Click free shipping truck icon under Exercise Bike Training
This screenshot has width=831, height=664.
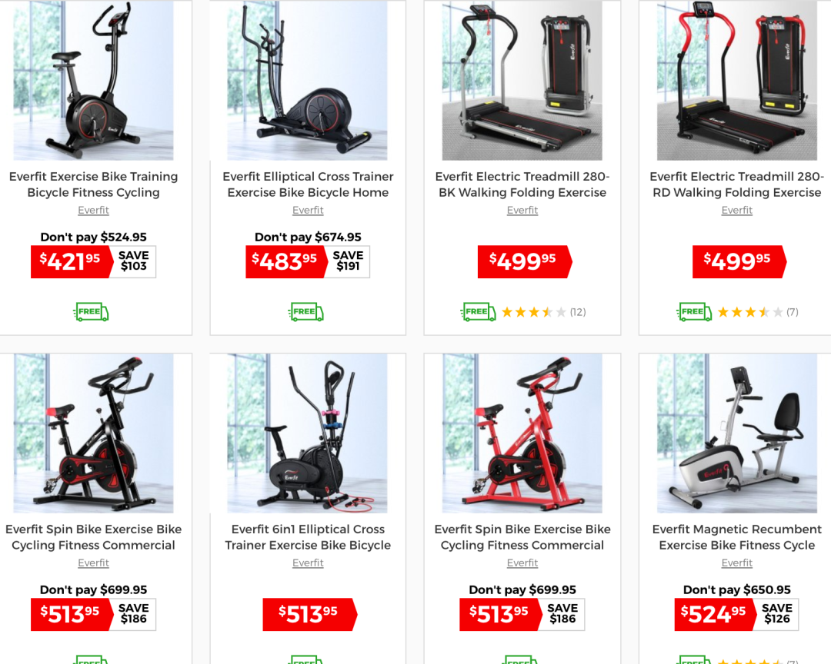tap(91, 312)
